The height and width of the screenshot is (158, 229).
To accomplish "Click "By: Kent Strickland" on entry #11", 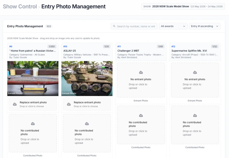I will click(127, 58).
